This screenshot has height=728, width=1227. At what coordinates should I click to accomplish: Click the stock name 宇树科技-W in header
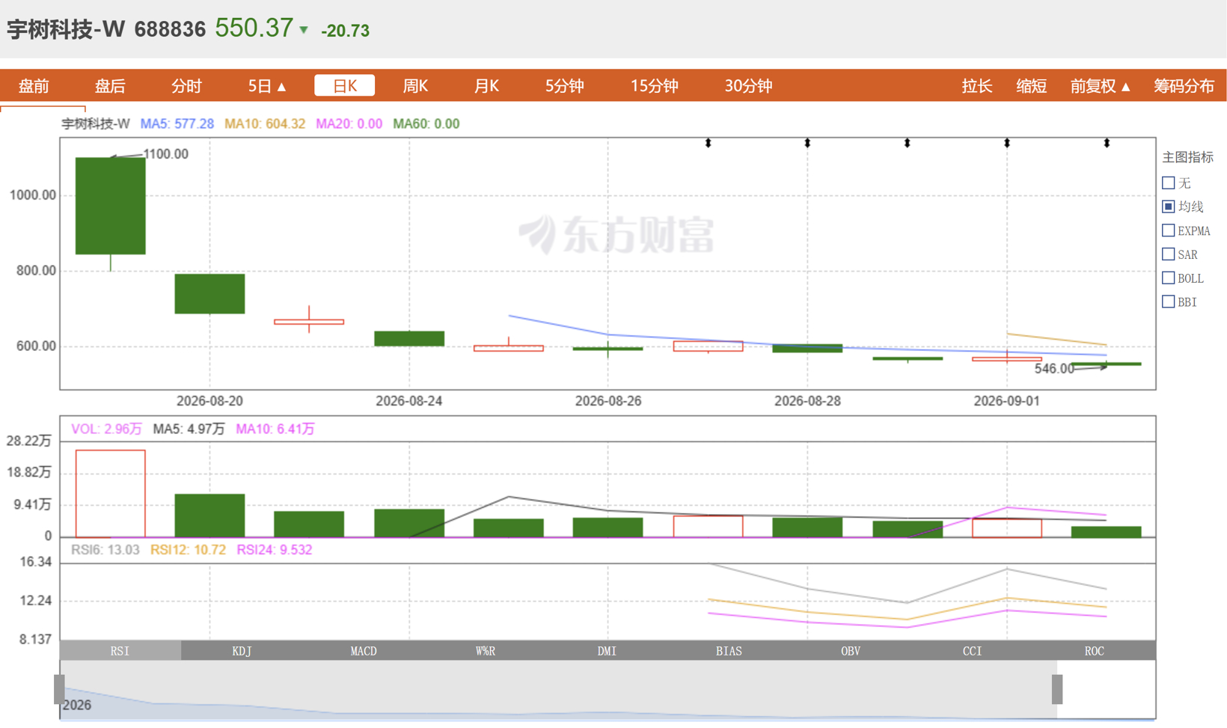point(66,29)
